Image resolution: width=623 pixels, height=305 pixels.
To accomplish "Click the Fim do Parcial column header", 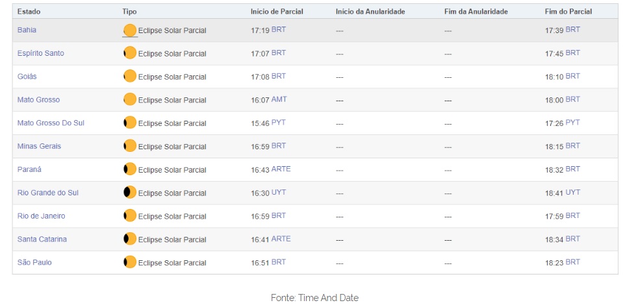I will [568, 12].
